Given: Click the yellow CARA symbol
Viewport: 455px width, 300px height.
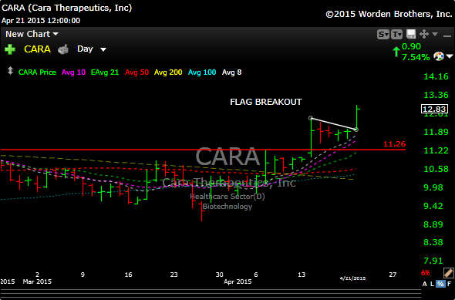Looking at the screenshot, I should point(37,49).
